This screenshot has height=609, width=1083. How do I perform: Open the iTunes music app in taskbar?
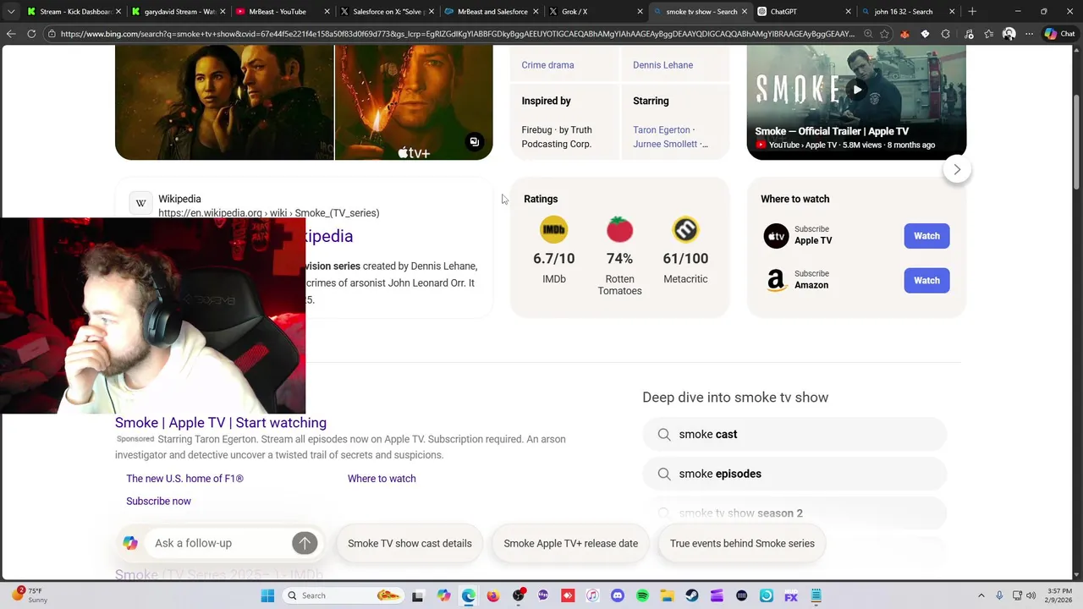point(592,595)
